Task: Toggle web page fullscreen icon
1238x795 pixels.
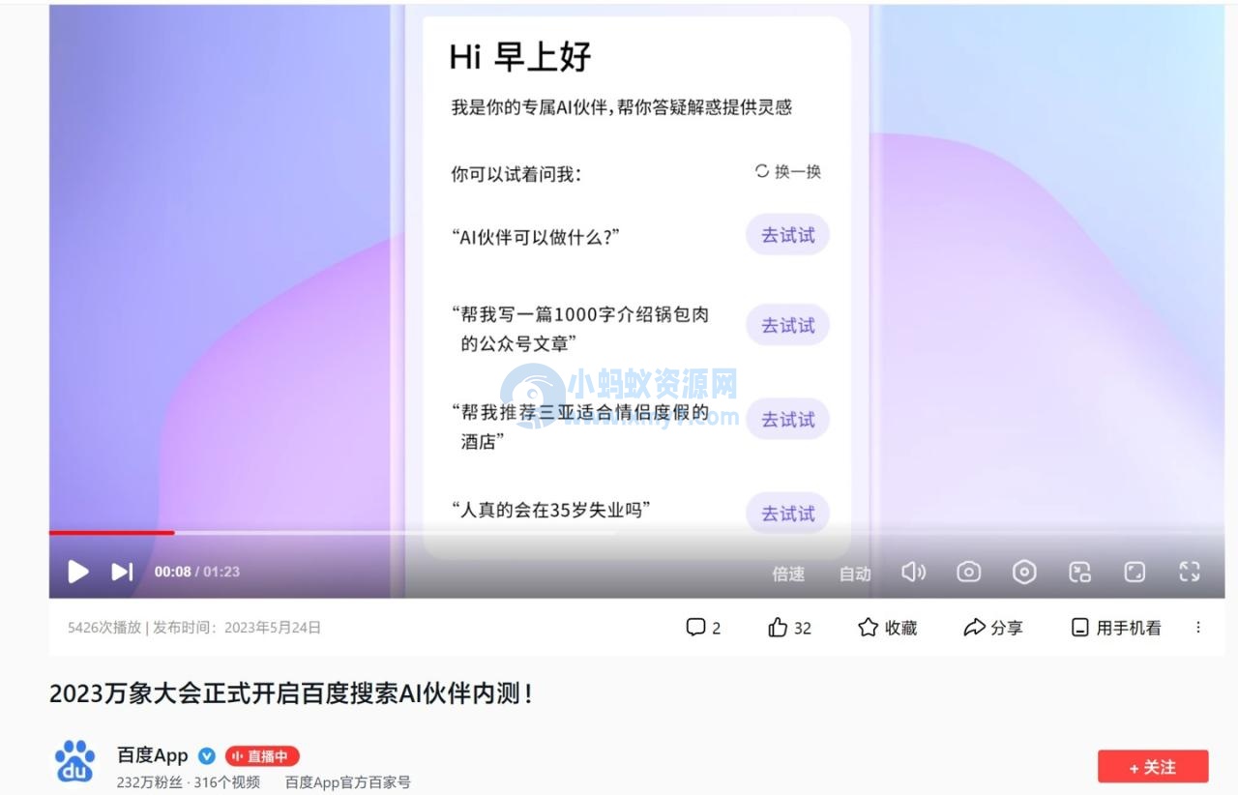Action: [1135, 573]
